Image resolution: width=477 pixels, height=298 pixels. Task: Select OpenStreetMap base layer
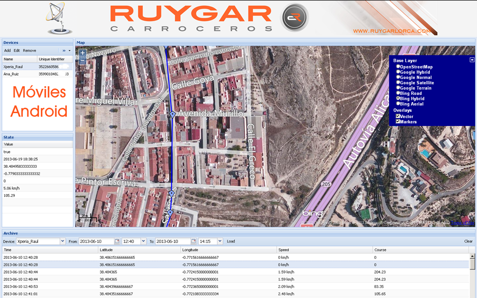click(x=398, y=67)
